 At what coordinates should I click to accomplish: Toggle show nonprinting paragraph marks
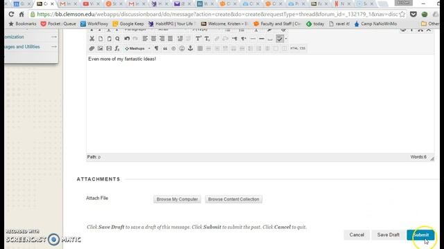(156, 48)
